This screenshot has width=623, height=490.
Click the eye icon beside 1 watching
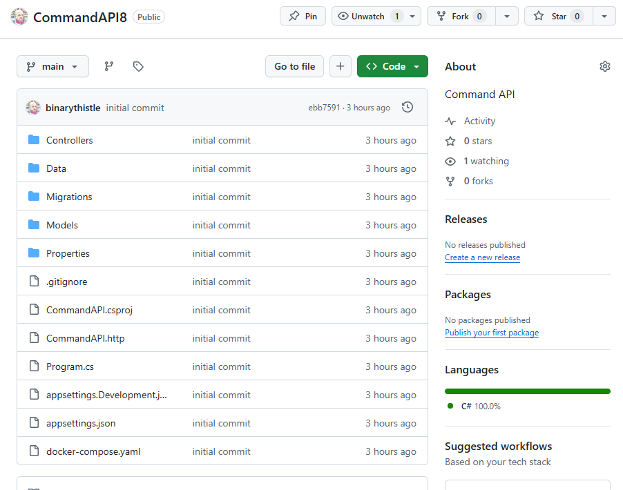pos(450,161)
